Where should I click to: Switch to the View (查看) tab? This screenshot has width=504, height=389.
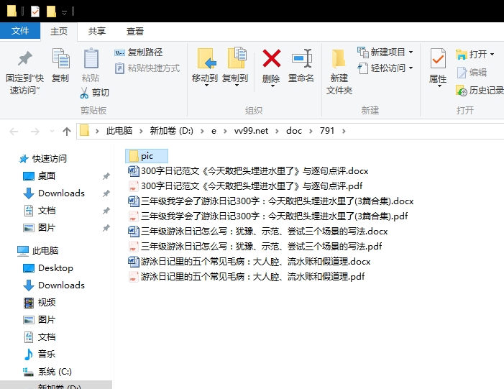tap(135, 31)
